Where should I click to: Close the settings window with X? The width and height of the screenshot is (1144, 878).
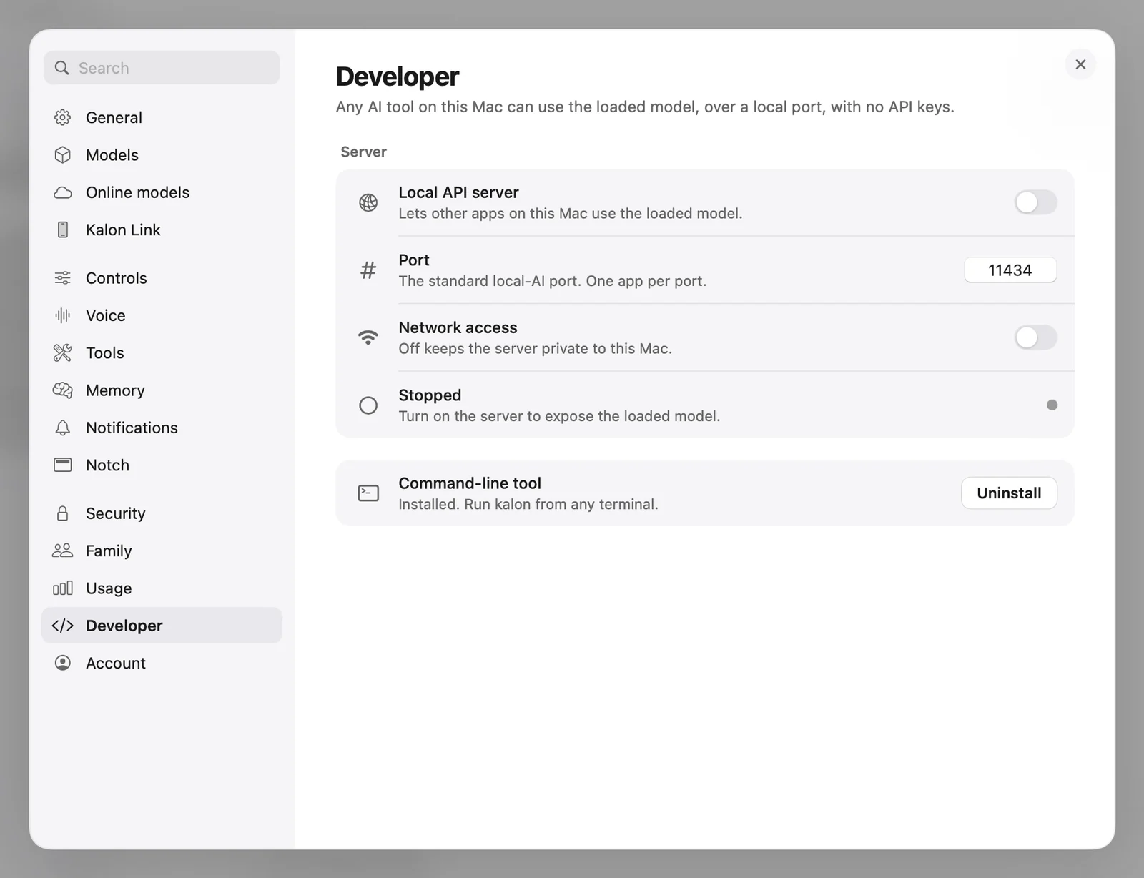tap(1080, 64)
